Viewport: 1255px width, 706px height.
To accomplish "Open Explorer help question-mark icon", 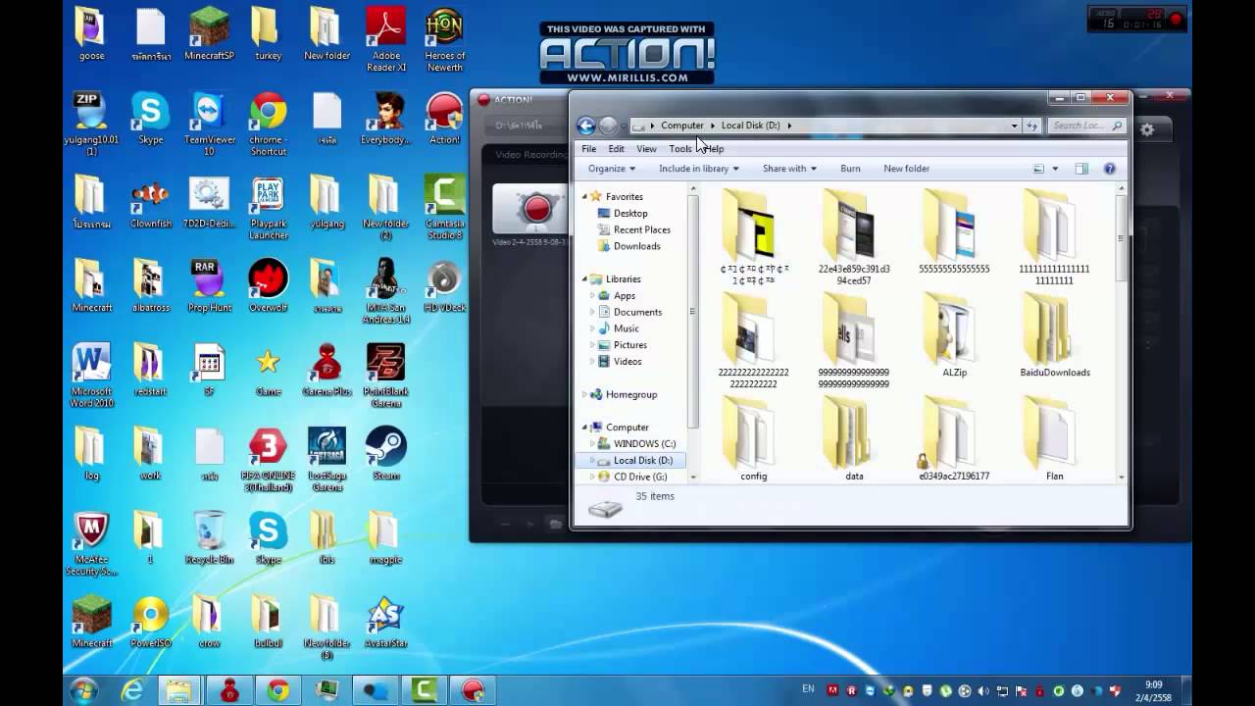I will click(x=1109, y=169).
